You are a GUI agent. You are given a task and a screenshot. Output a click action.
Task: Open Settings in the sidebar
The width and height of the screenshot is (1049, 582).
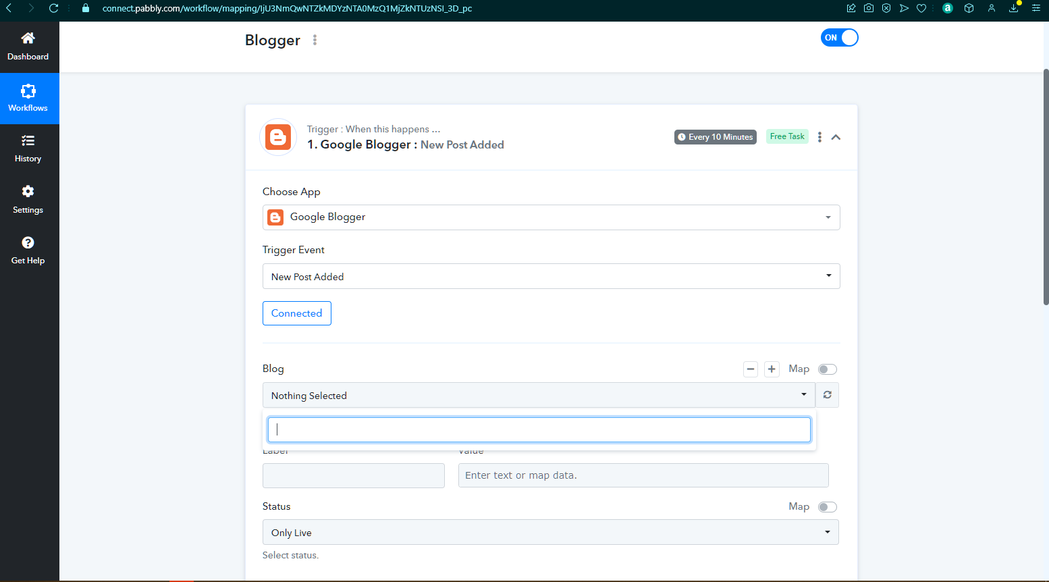pos(28,200)
